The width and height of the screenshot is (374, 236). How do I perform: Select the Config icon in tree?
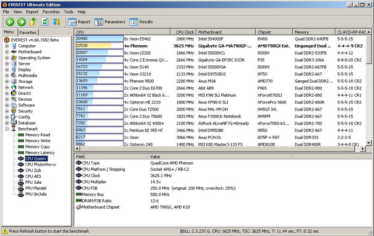(x=14, y=117)
